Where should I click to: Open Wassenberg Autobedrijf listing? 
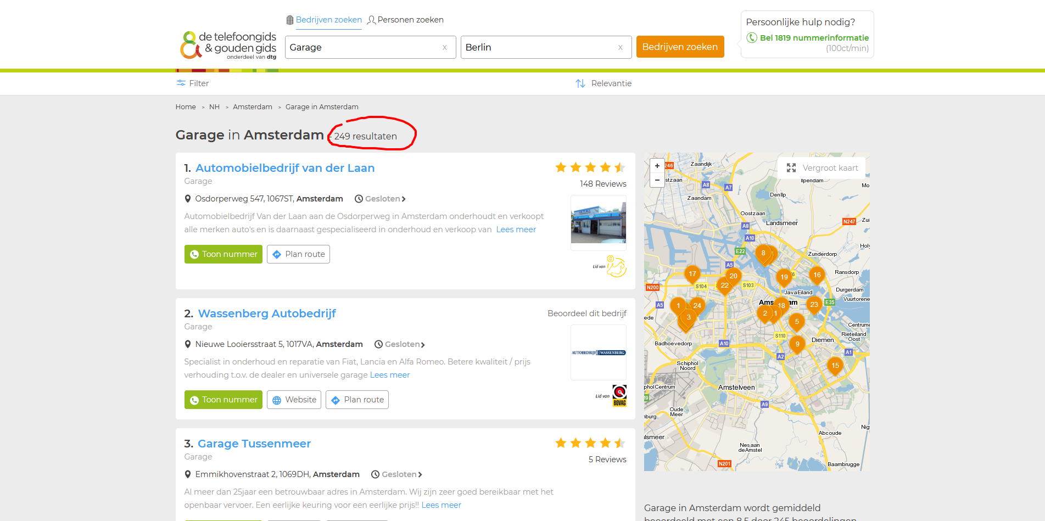[267, 313]
